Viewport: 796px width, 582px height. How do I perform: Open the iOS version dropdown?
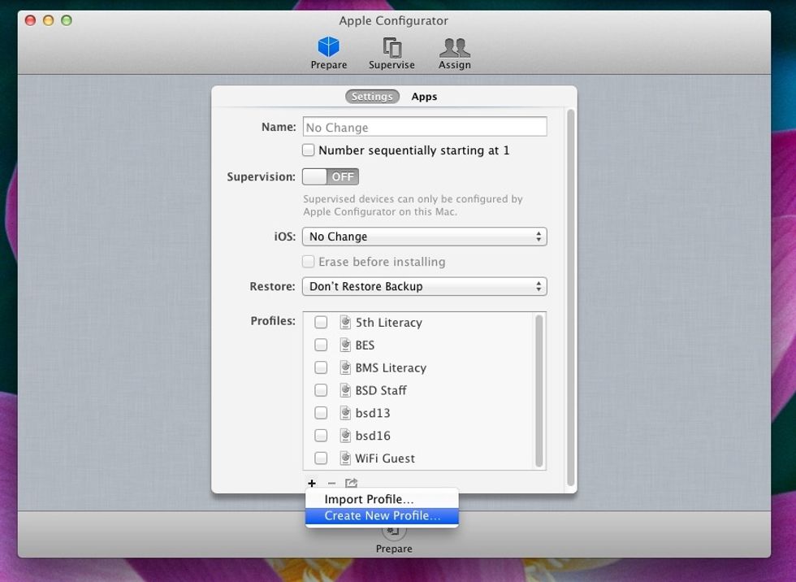424,237
